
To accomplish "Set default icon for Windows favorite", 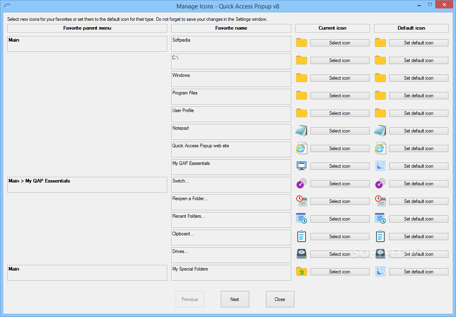I will [418, 78].
